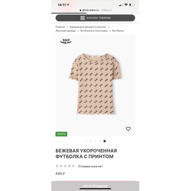Screen dimensions: 191x191
Task: Select the fifth active carousel dot
Action: [104, 141]
